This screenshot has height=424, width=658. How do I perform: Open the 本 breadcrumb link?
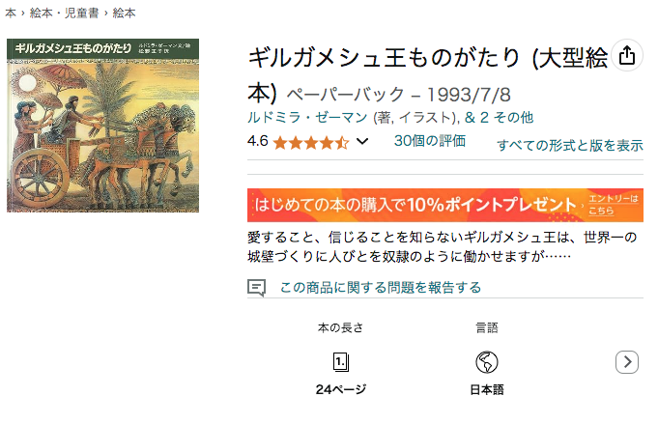click(x=10, y=14)
